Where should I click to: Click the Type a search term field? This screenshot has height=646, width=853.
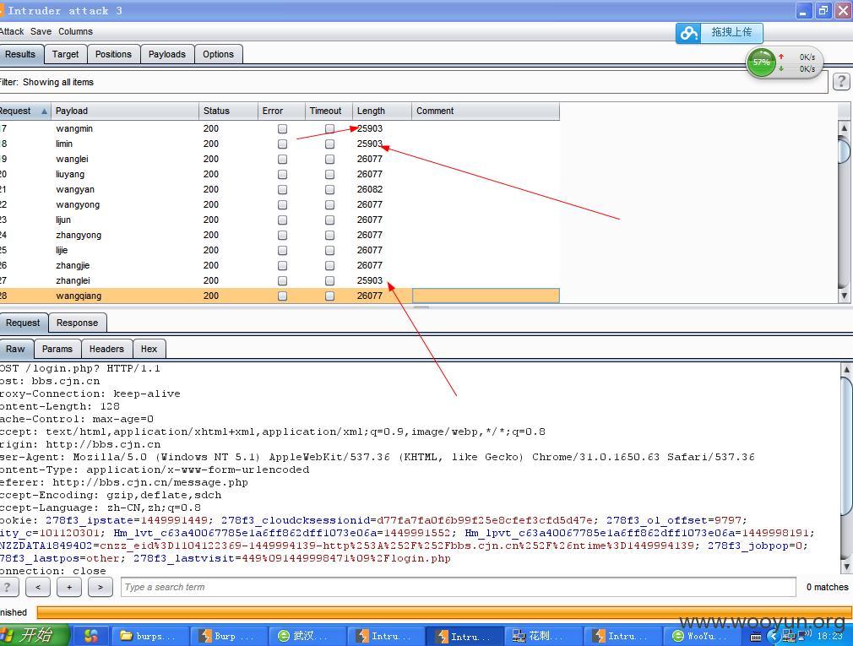[x=458, y=587]
